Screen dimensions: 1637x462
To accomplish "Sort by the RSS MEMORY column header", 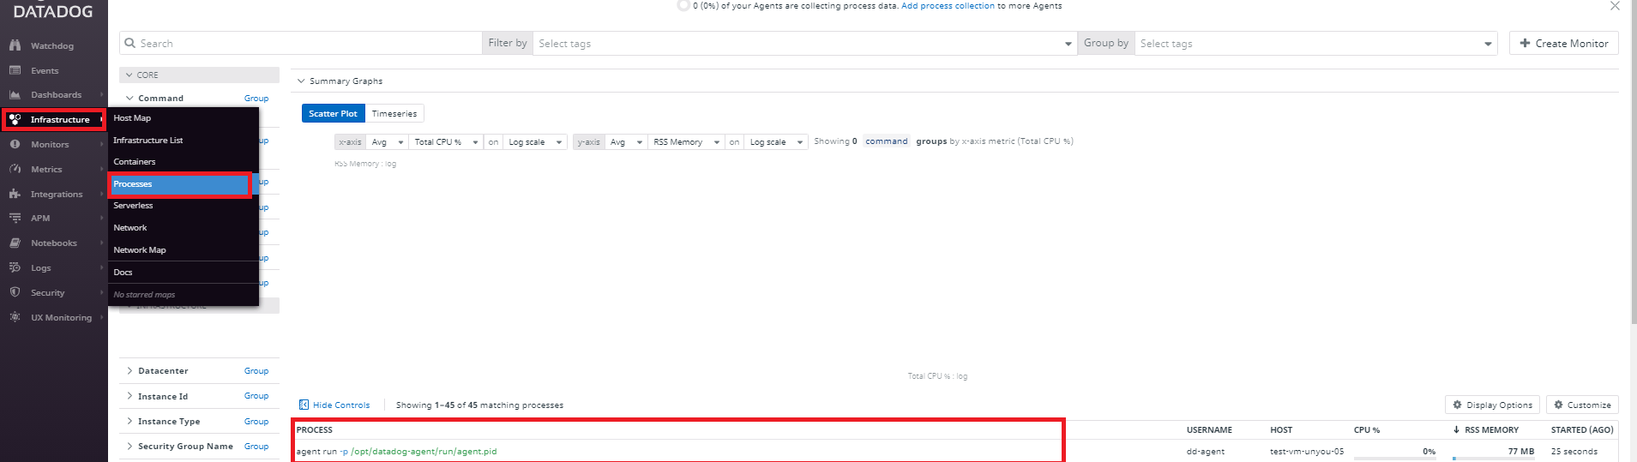I will [x=1491, y=429].
